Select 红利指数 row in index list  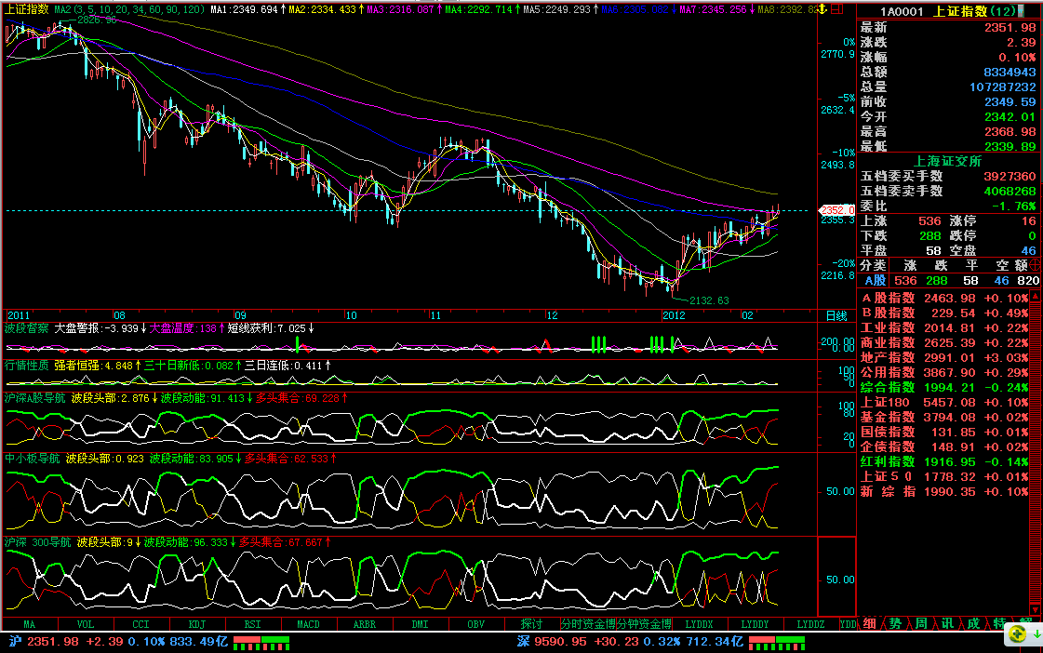(944, 461)
